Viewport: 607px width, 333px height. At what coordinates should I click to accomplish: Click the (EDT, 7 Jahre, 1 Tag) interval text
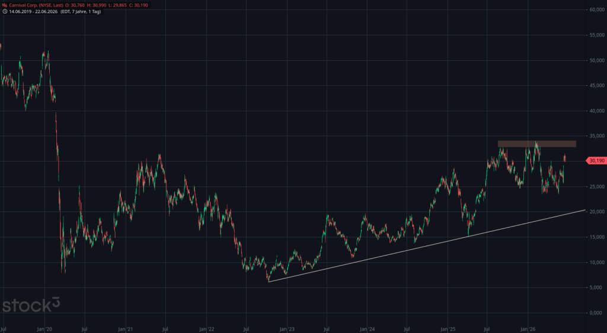[x=81, y=12]
